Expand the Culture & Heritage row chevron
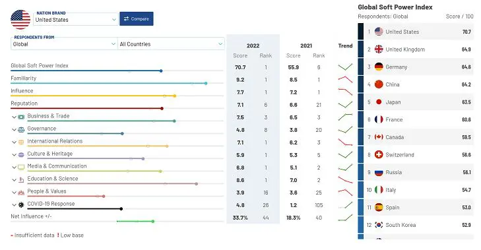Viewport: 481px width, 250px height. (14, 154)
